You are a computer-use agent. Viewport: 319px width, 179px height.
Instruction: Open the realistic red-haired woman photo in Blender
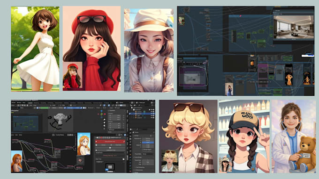(x=17, y=161)
